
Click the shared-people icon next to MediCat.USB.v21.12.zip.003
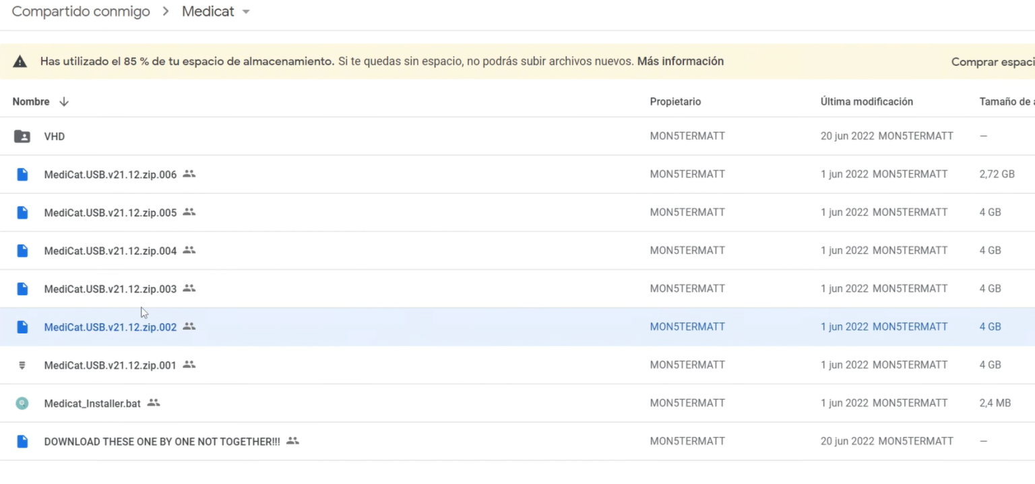coord(189,289)
